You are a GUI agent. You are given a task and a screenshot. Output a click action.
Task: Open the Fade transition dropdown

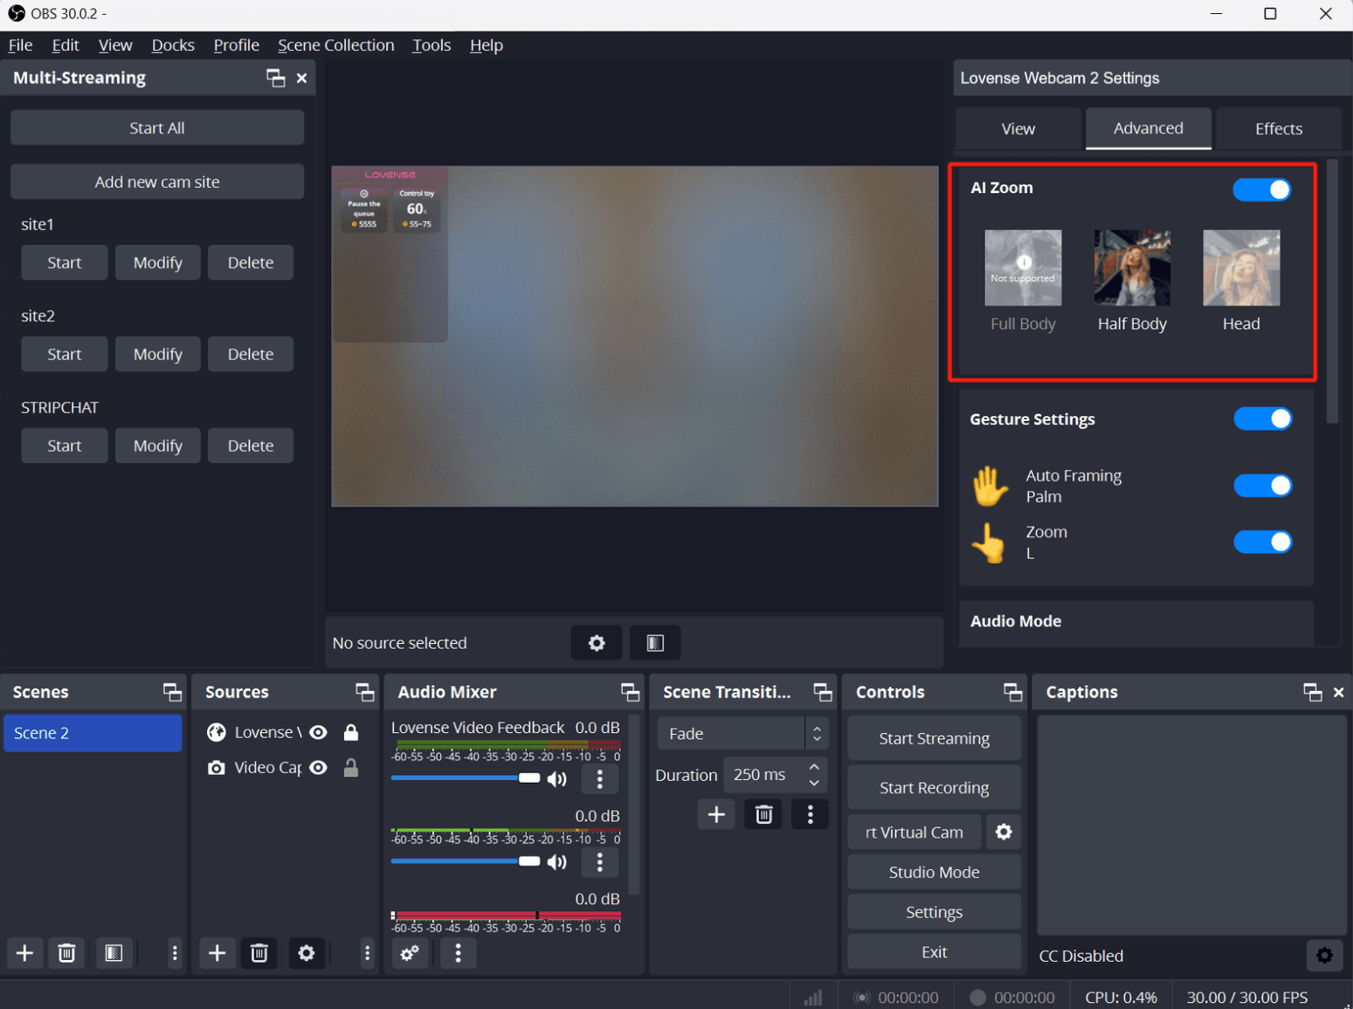[x=742, y=734]
